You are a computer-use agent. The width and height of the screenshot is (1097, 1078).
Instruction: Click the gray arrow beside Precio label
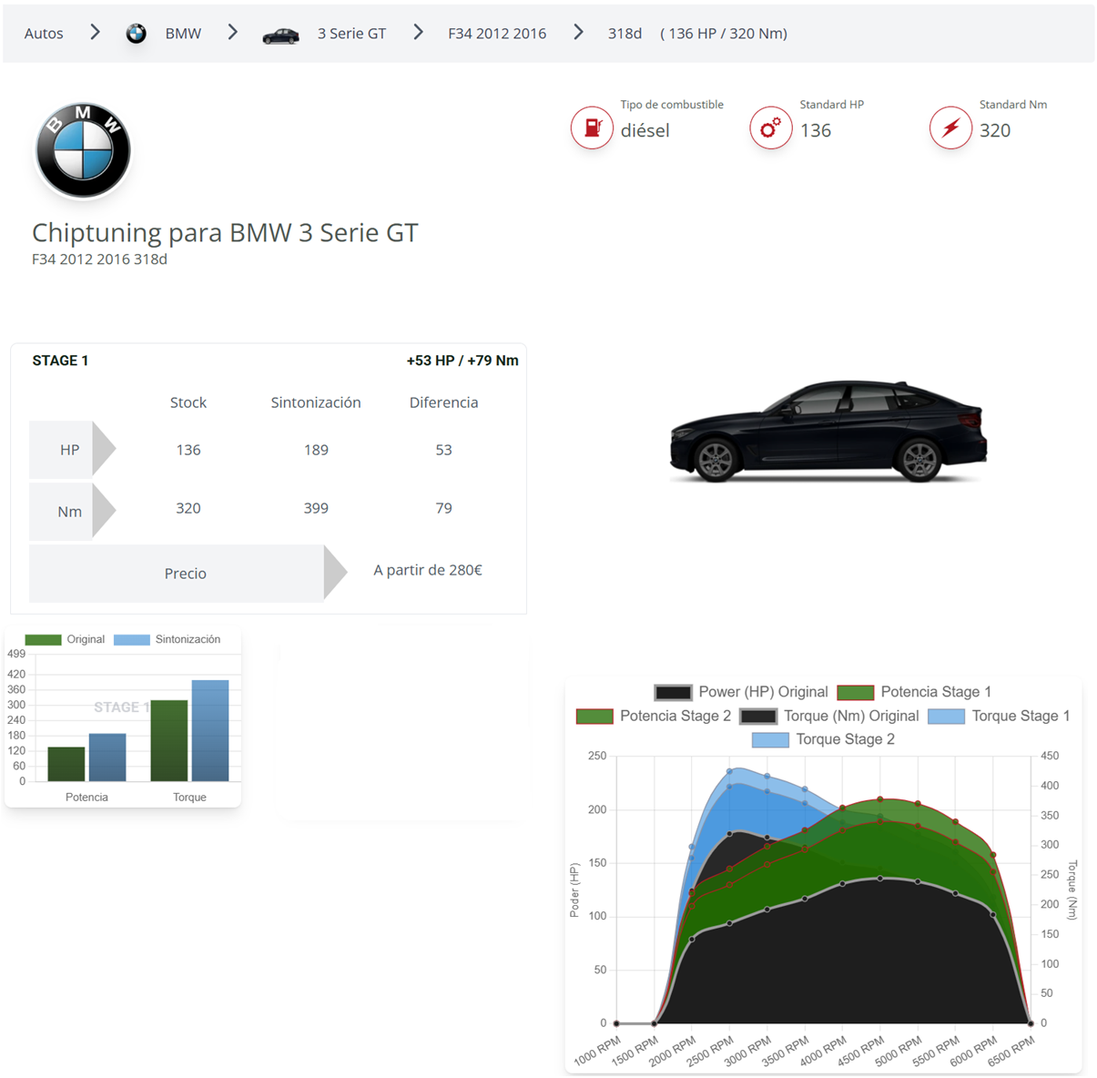pos(335,573)
